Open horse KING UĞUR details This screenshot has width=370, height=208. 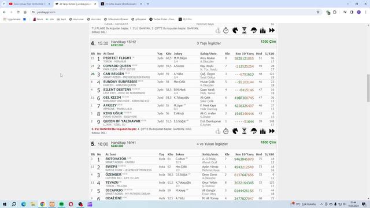click(113, 113)
